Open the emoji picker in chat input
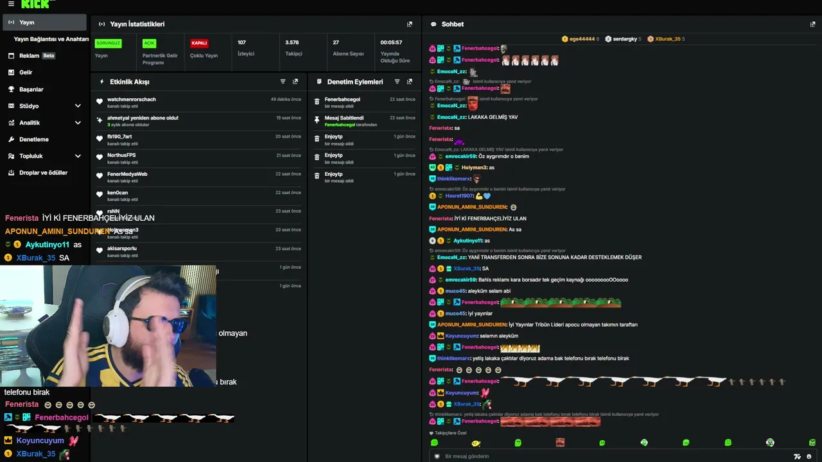Screen dimensions: 822x462 [x=809, y=456]
